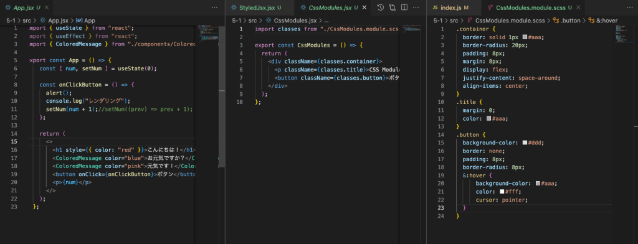The image size is (638, 244).
Task: Click the #fff color swatch on line 21
Action: [x=502, y=192]
